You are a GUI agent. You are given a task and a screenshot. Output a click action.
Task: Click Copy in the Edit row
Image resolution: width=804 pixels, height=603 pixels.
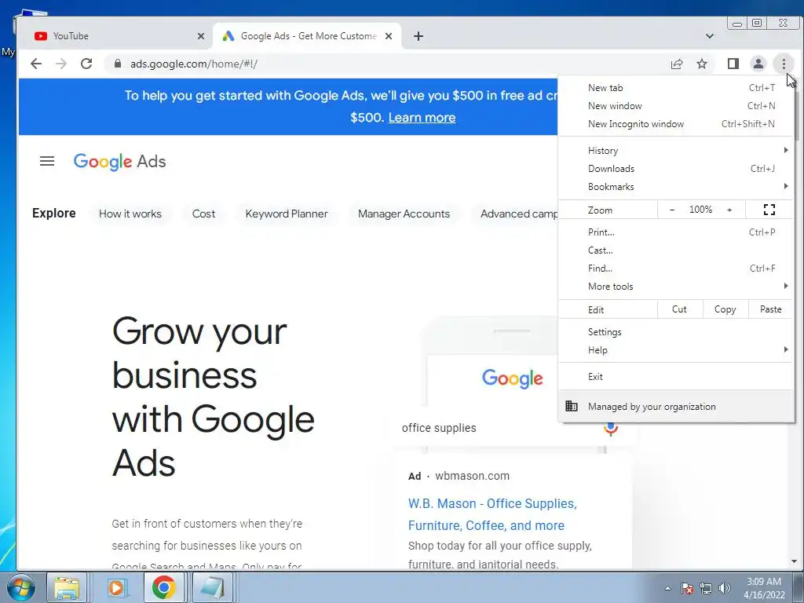(x=725, y=309)
